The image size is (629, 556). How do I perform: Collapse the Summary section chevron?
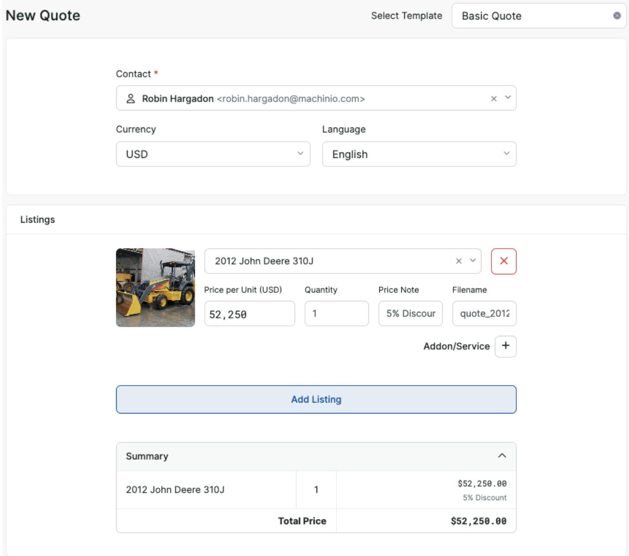pyautogui.click(x=502, y=456)
